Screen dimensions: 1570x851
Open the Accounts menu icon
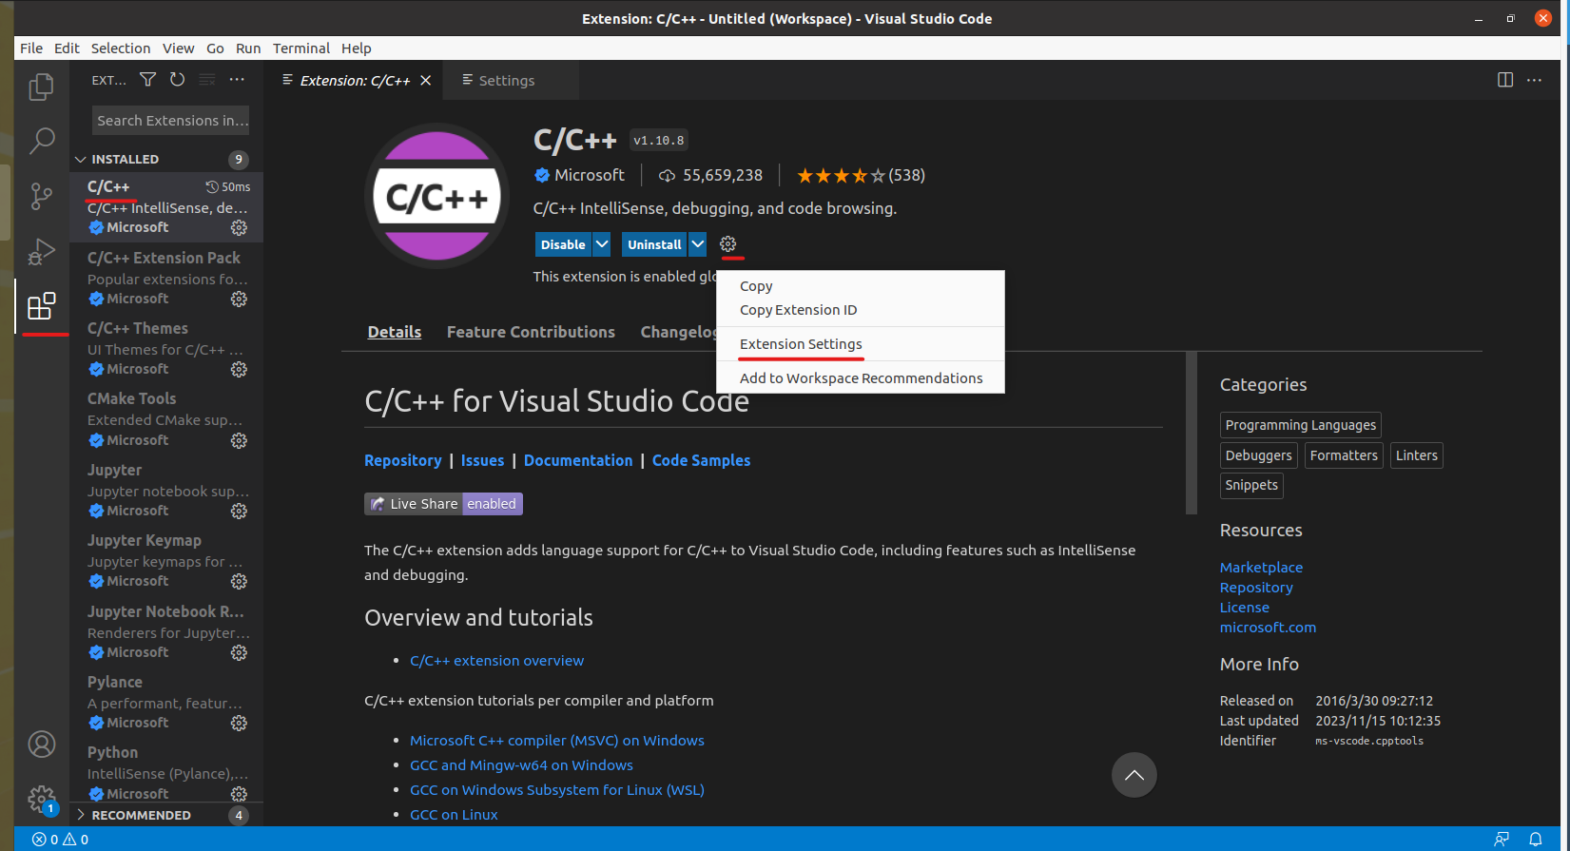[x=41, y=745]
